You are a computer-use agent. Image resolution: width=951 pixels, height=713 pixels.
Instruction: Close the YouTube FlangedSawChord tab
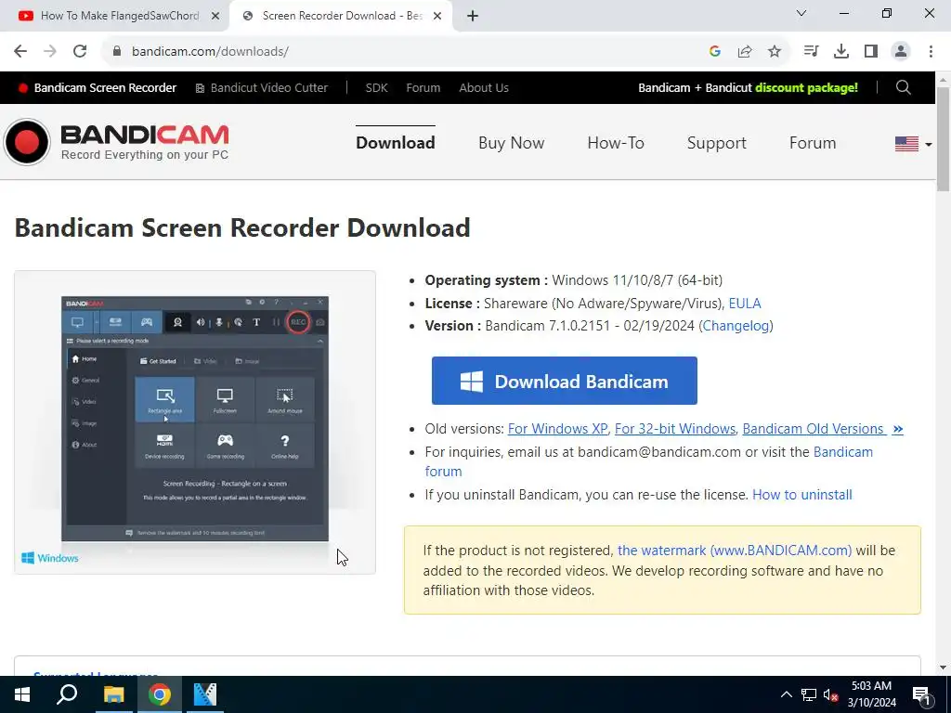coord(215,16)
